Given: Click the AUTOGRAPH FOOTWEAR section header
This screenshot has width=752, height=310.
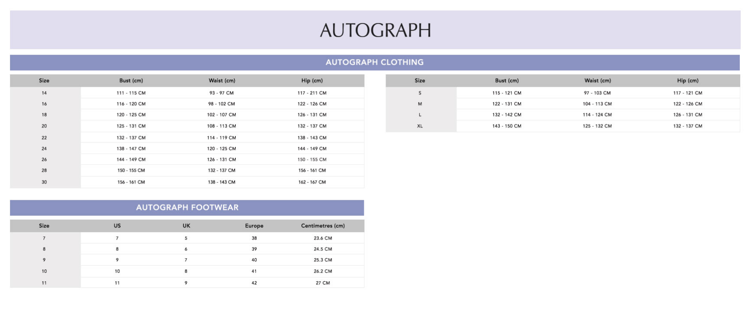Looking at the screenshot, I should pyautogui.click(x=187, y=208).
